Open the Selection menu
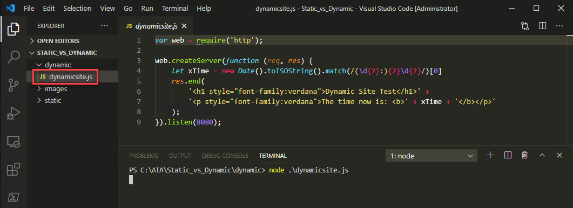Viewport: 573px width, 208px height. tap(77, 8)
